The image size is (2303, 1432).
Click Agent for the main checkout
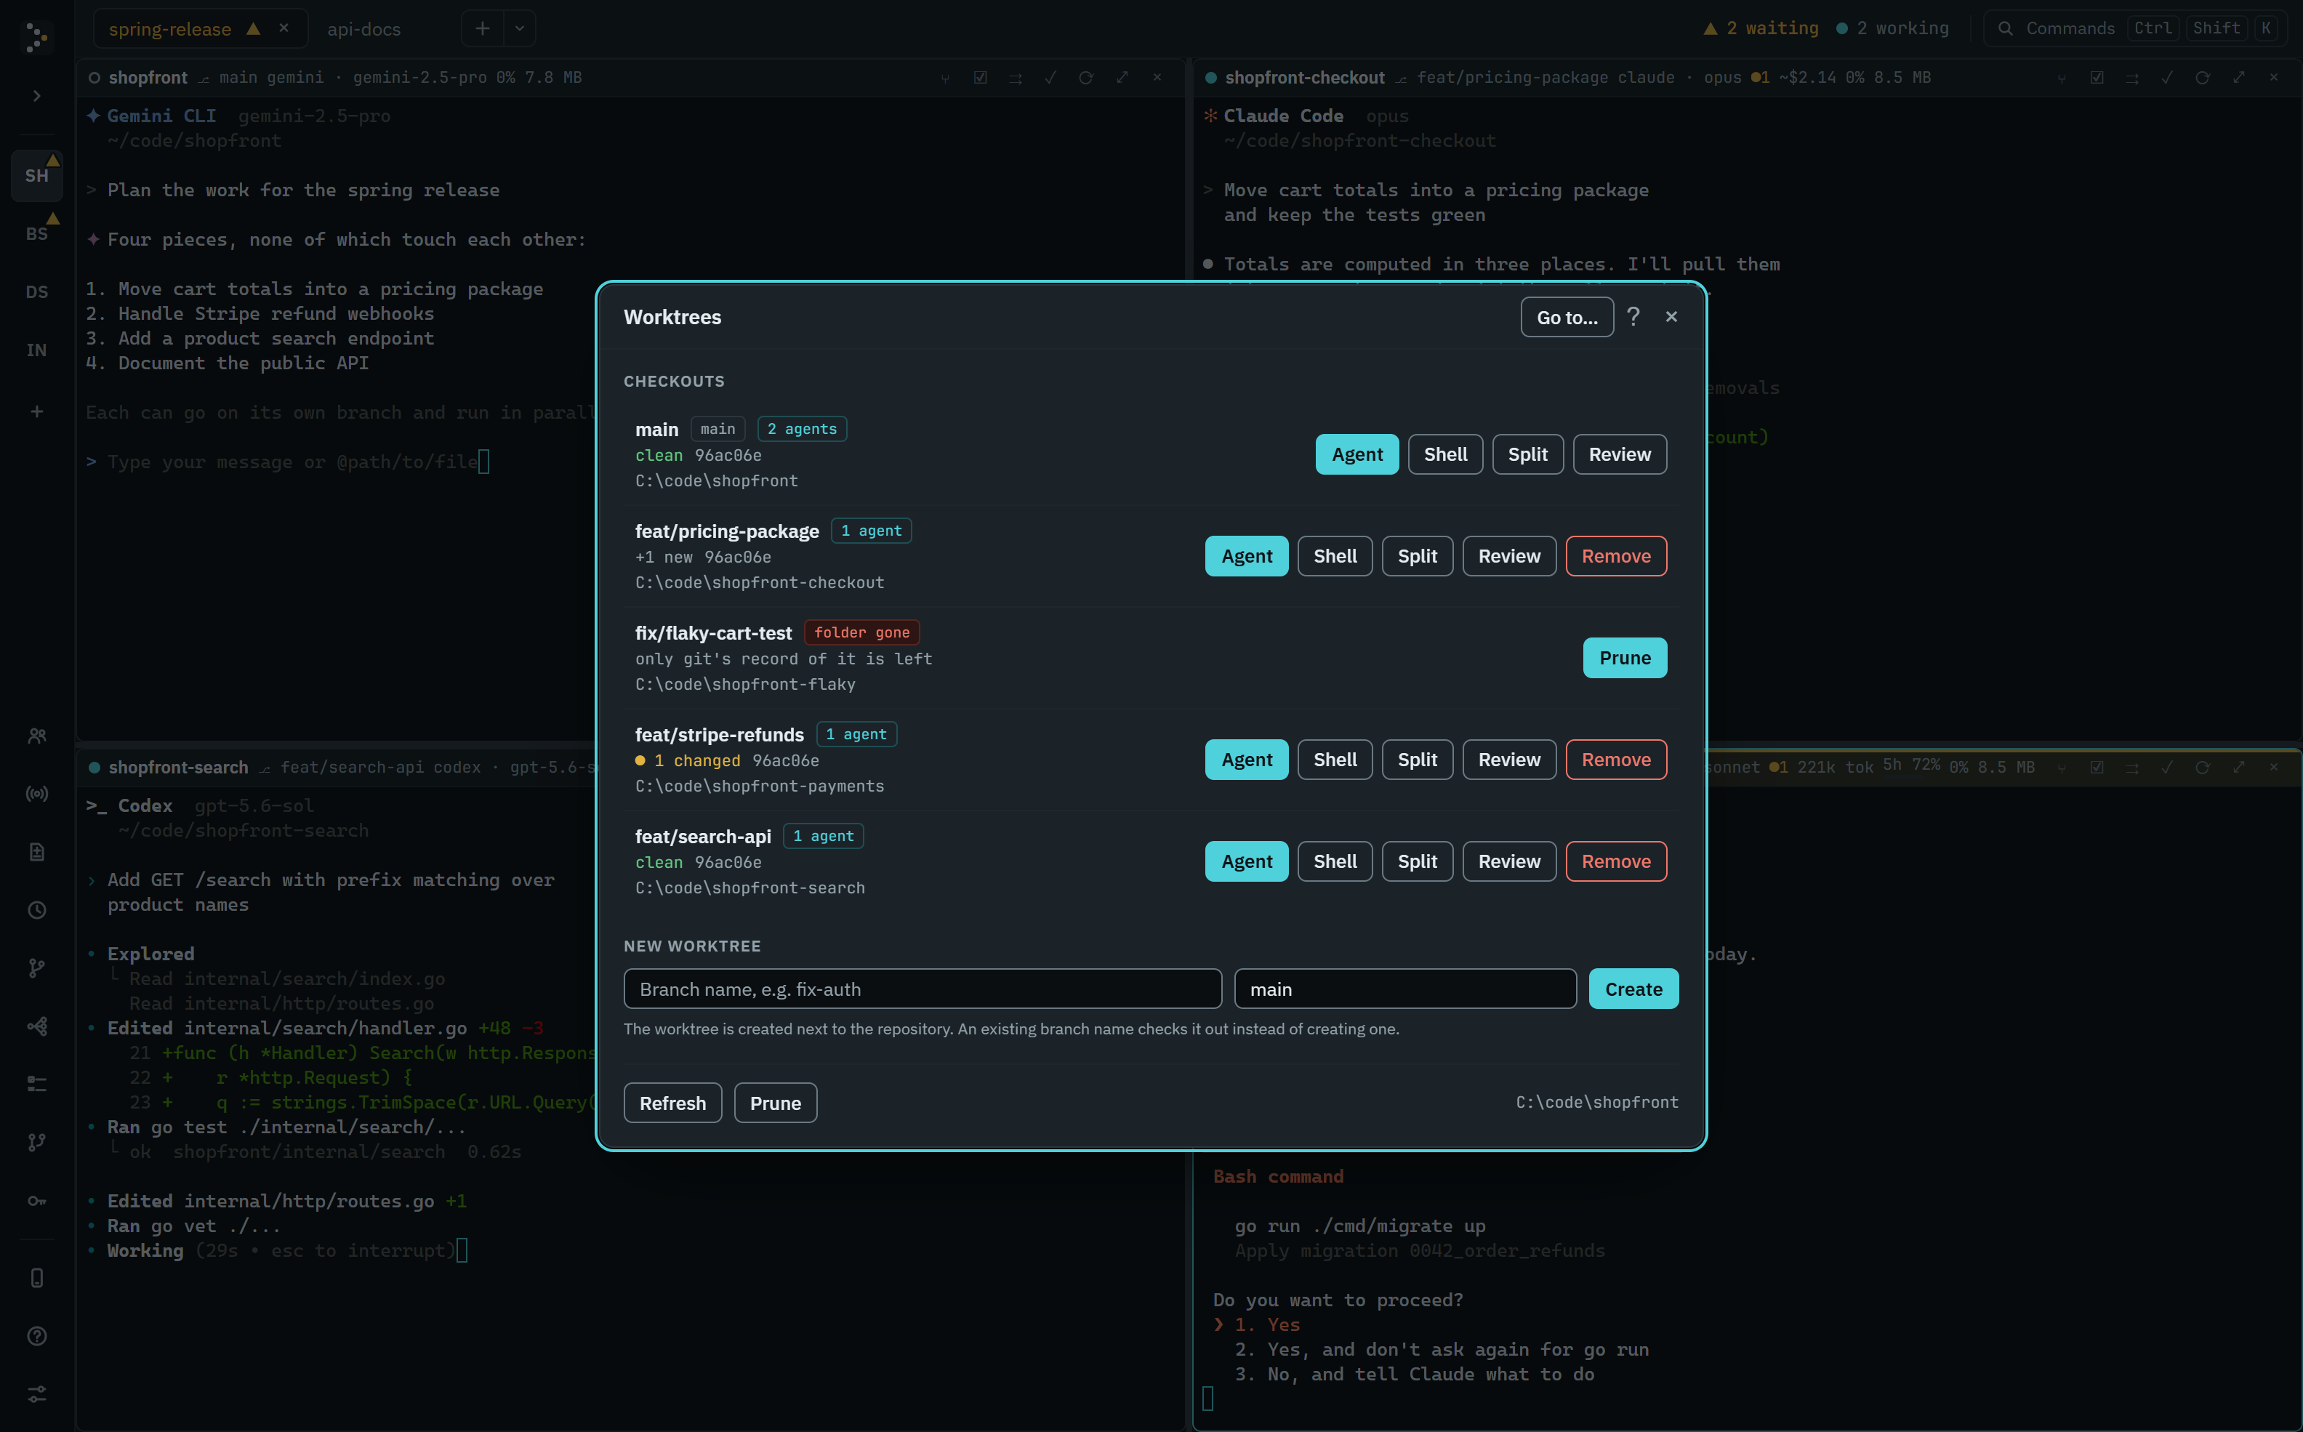click(x=1357, y=454)
